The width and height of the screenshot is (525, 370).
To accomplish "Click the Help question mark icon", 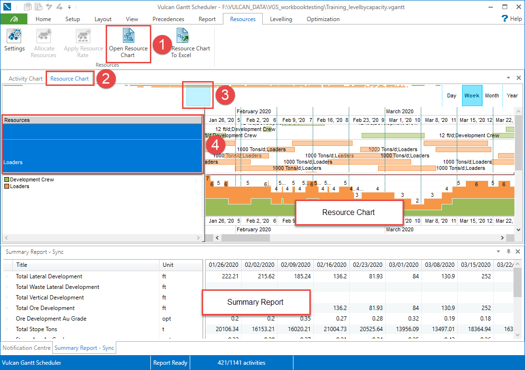I will tap(504, 18).
